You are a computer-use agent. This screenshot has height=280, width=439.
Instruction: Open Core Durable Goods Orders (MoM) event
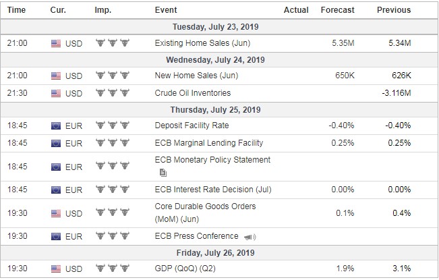[204, 212]
